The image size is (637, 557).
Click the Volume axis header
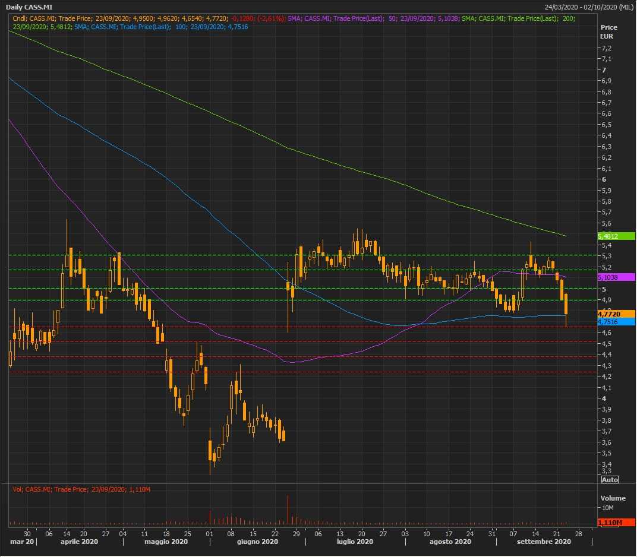pos(613,498)
